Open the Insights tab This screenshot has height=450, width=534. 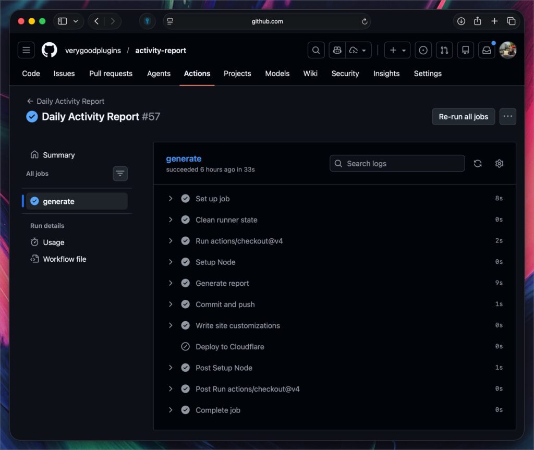(x=386, y=74)
